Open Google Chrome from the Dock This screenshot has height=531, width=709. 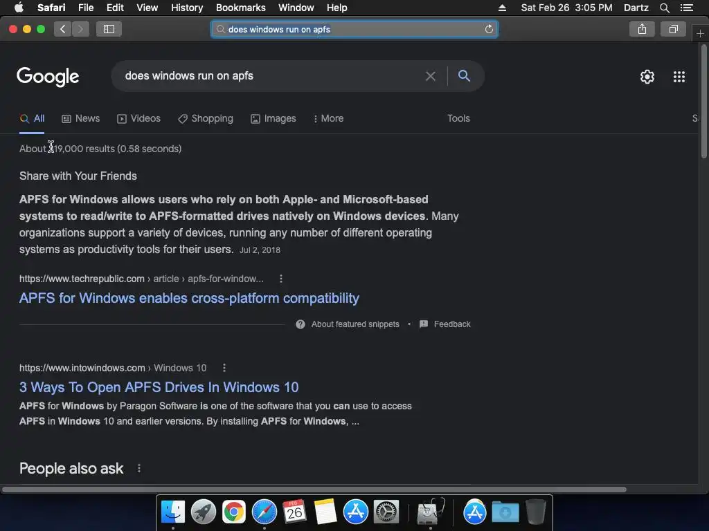(x=234, y=512)
